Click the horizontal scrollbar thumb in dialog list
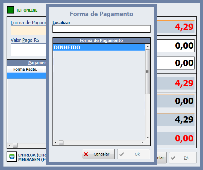The width and height of the screenshot is (203, 170). [61, 143]
